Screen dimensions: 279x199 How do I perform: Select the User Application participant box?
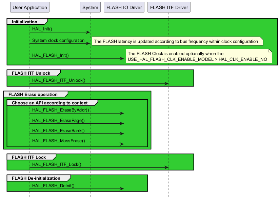tap(30, 7)
